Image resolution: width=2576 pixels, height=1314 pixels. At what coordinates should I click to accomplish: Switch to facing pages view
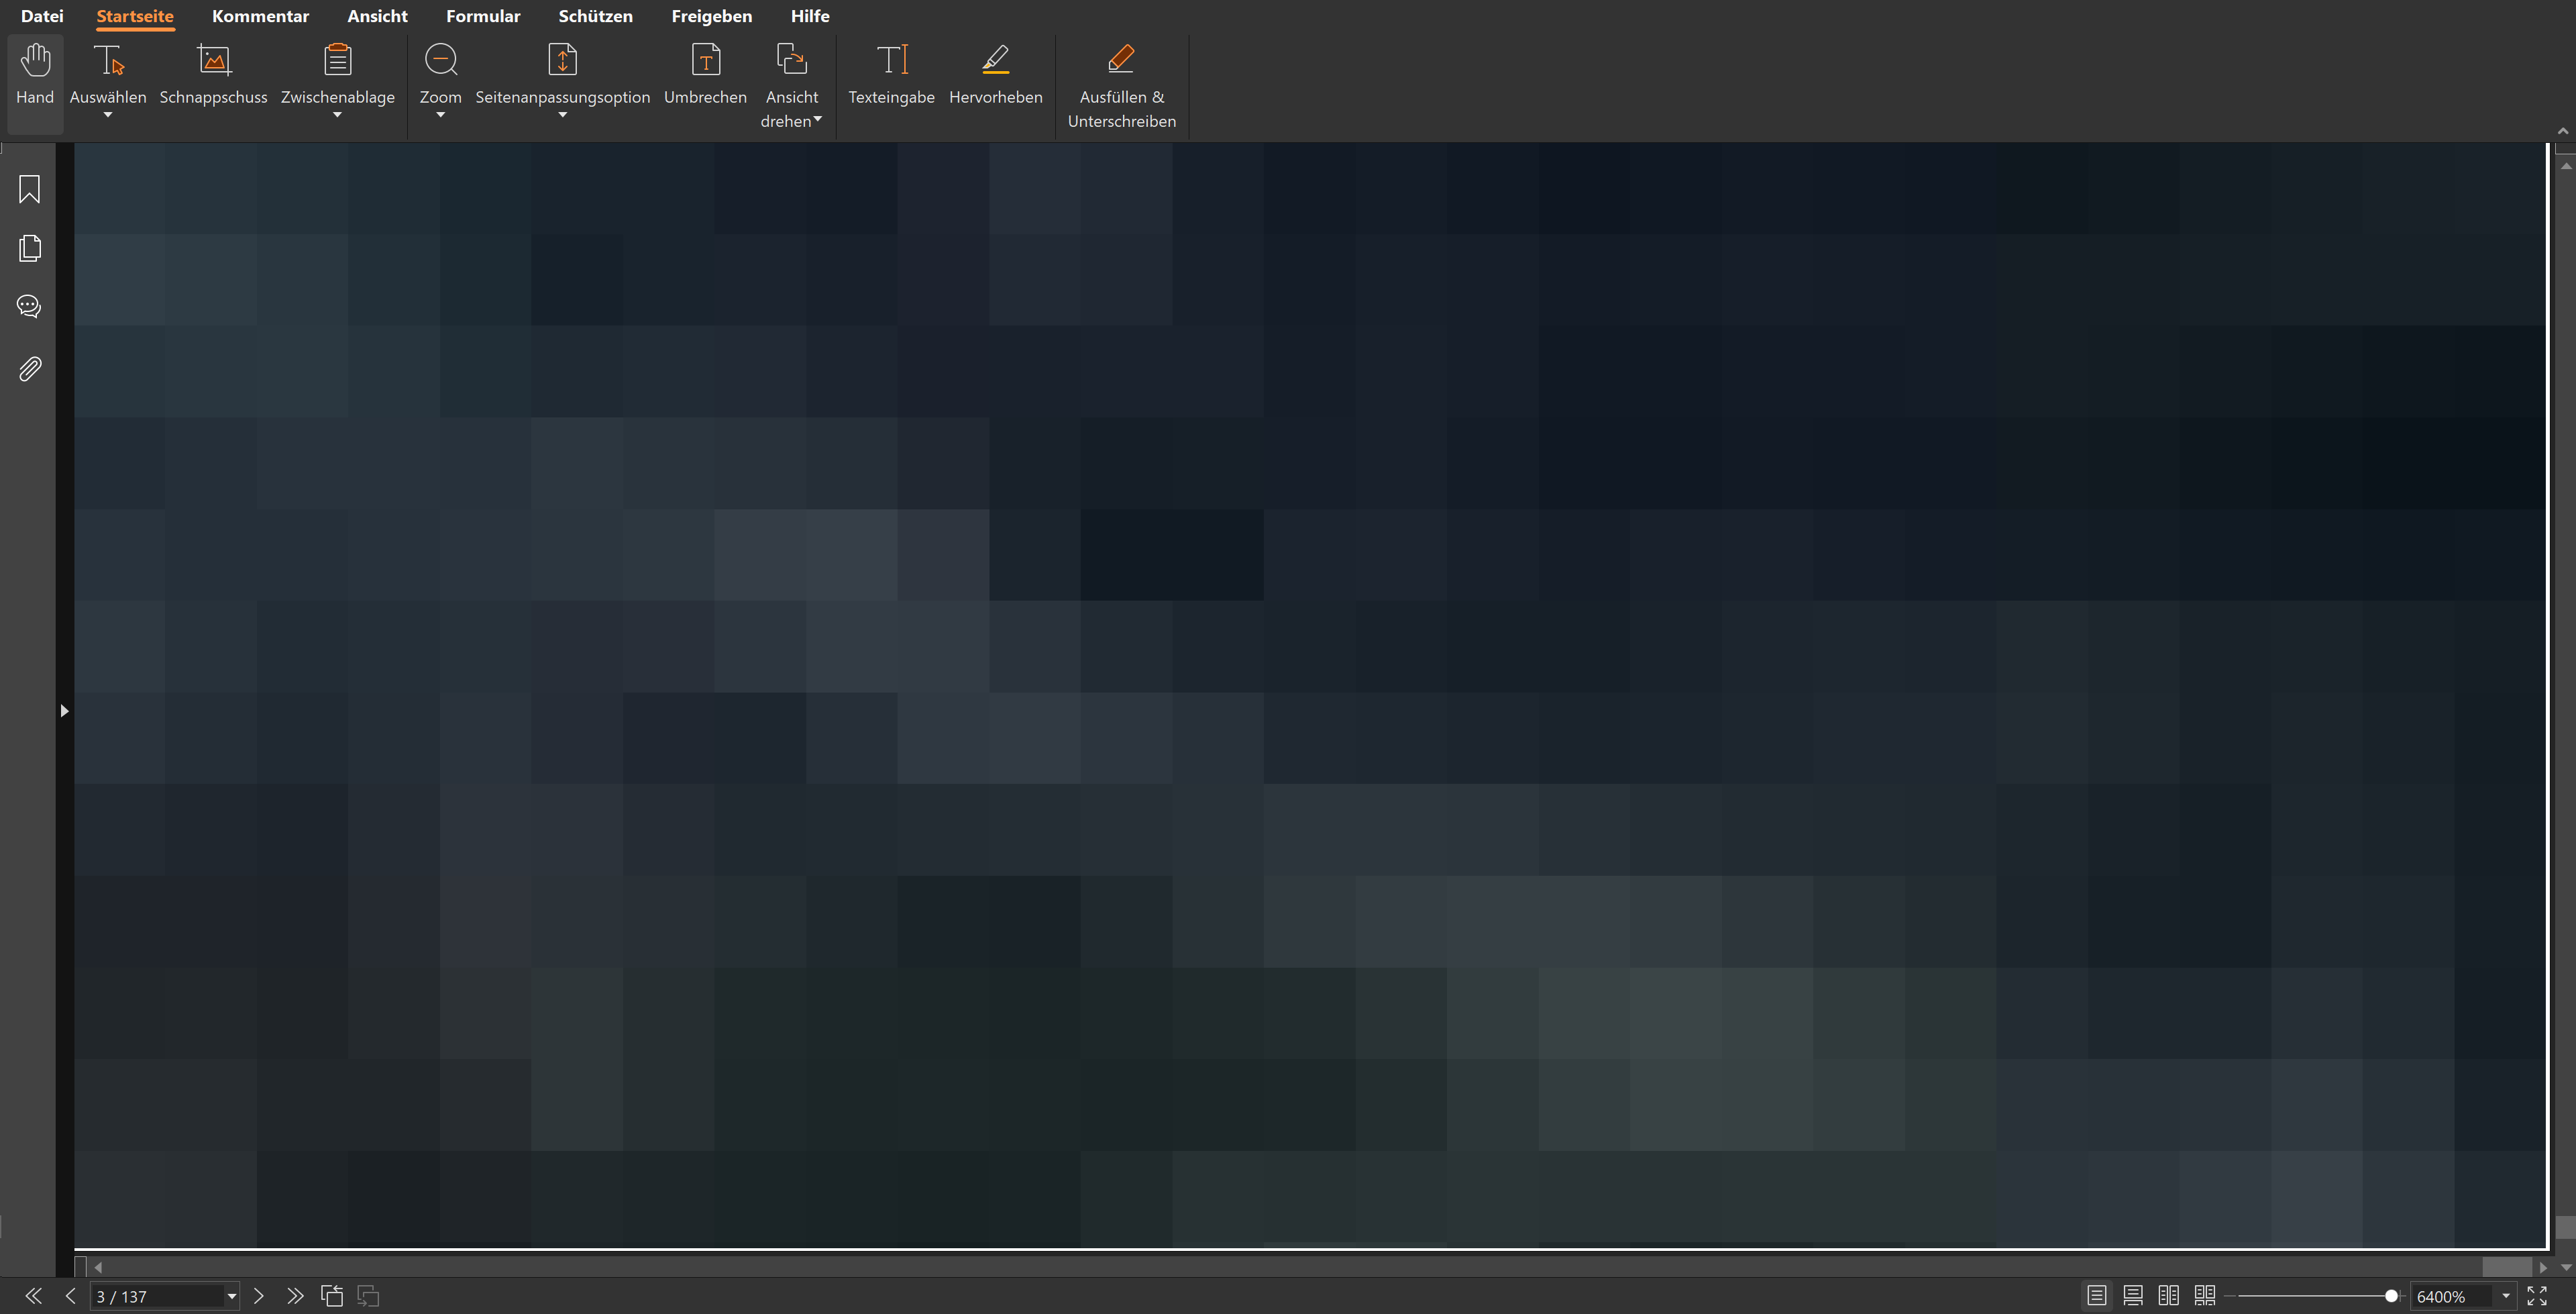2169,1296
